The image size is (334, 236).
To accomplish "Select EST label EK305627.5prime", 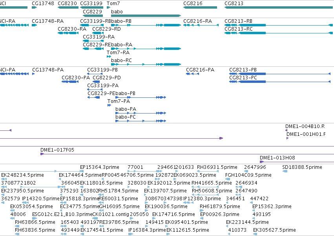I will [x=274, y=230].
